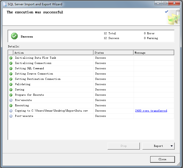
Task: Click the 12 Success summary text
Action: [x=111, y=38]
